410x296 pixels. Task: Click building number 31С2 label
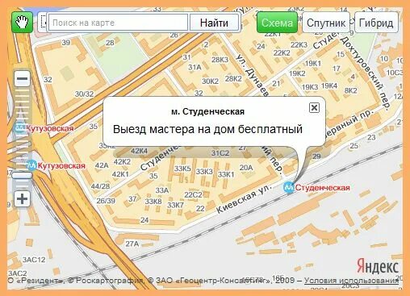click(220, 153)
